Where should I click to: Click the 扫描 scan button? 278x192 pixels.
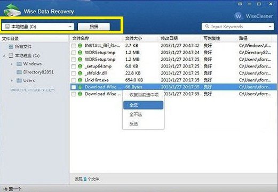94,27
